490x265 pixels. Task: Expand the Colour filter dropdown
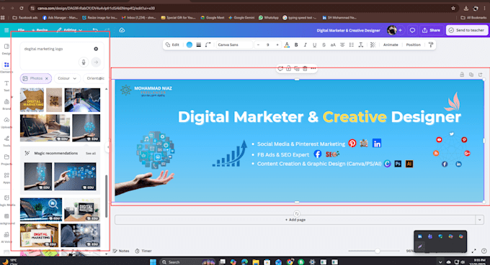pyautogui.click(x=67, y=78)
